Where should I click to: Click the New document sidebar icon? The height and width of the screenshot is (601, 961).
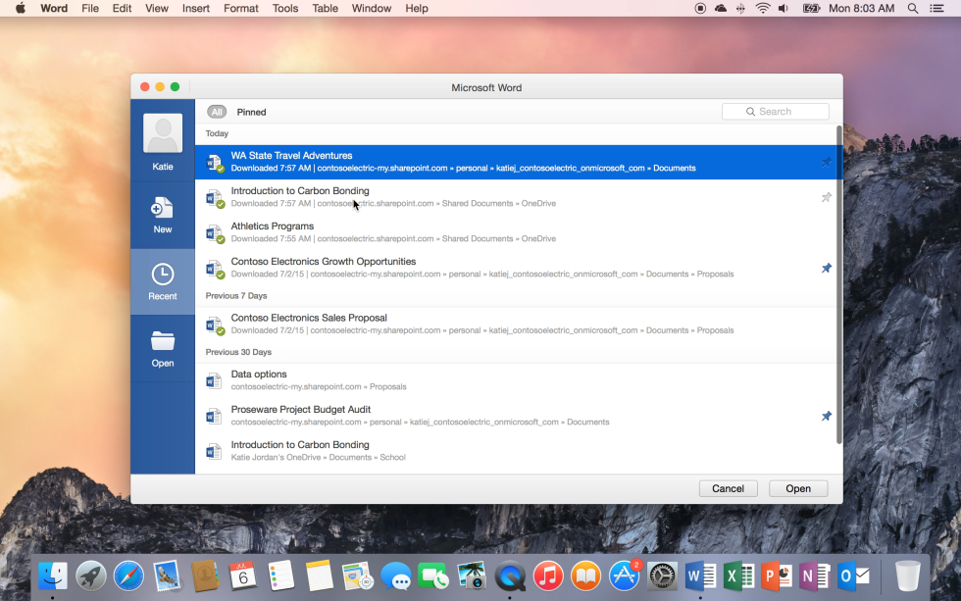[x=162, y=209]
